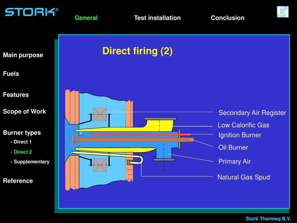Select Direct 1 burner subitem

21,142
